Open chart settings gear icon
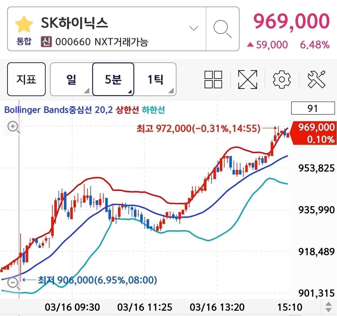 point(282,80)
